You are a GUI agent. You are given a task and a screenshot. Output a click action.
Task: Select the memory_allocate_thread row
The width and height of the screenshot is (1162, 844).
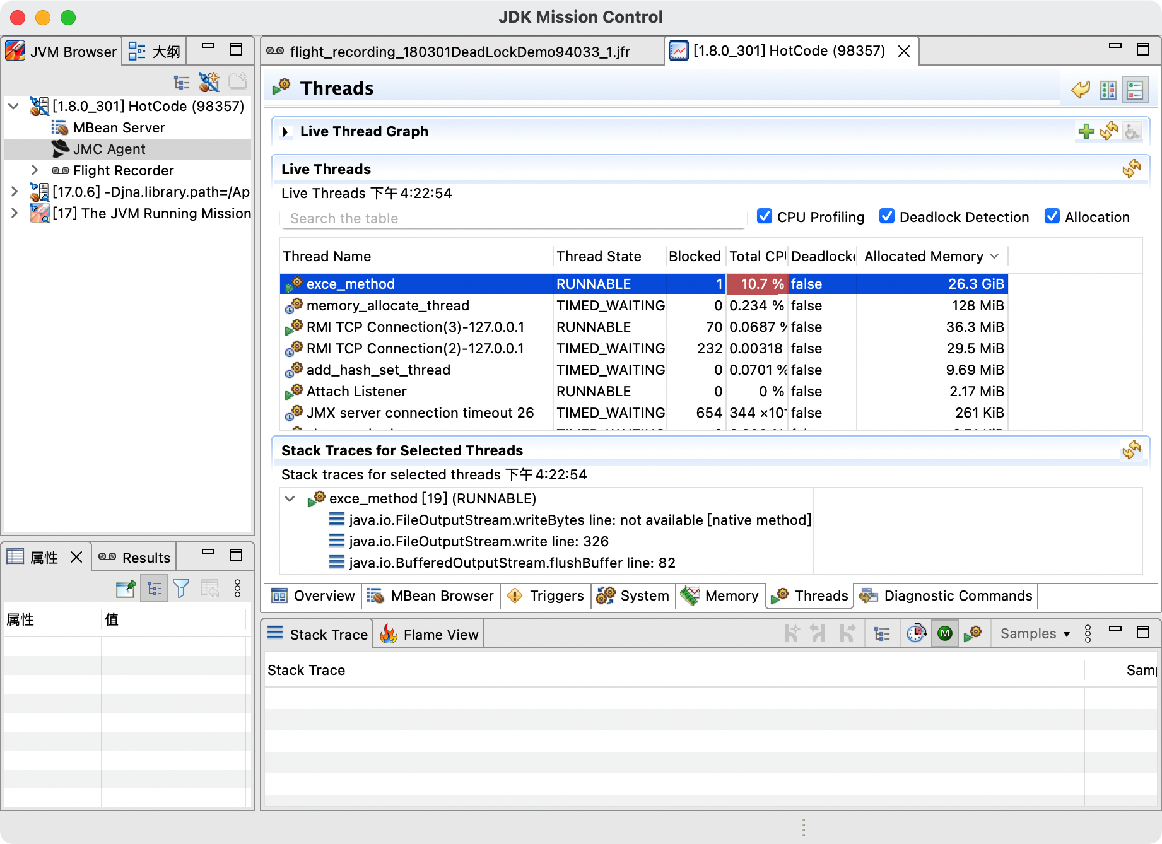[643, 305]
